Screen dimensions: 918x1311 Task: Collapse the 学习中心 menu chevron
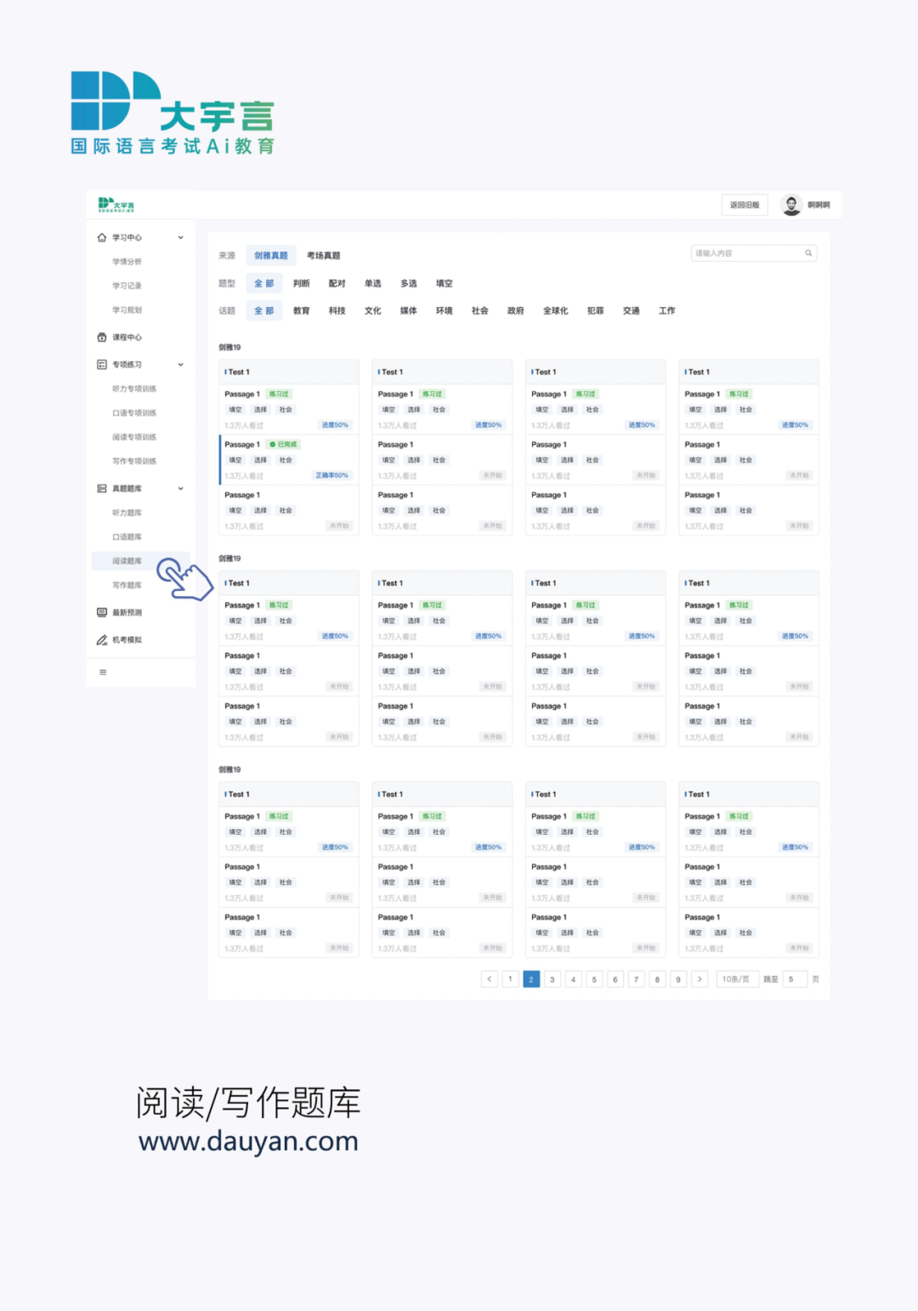(x=180, y=238)
